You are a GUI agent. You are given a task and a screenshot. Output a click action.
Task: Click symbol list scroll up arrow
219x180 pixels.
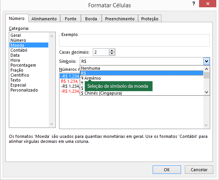pyautogui.click(x=206, y=69)
